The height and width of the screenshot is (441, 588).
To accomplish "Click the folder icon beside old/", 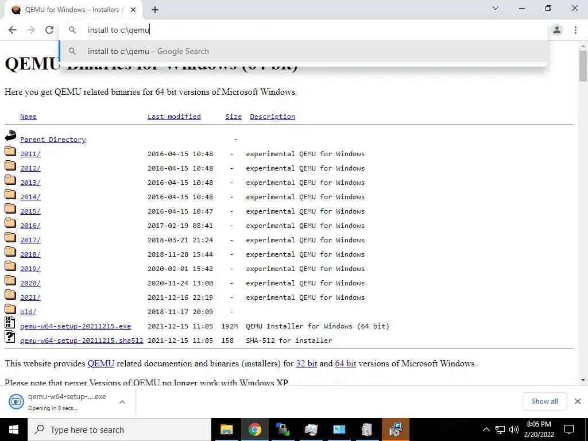I will click(x=10, y=309).
